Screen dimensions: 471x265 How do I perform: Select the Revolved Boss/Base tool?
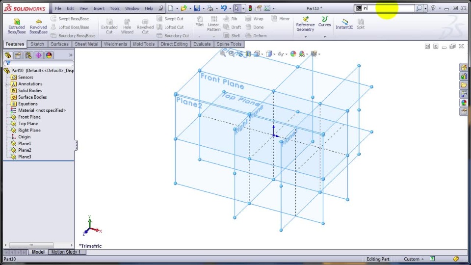(x=38, y=26)
